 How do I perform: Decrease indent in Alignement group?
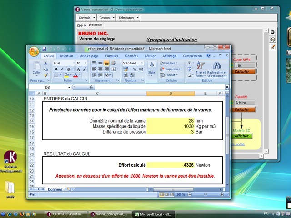pos(94,75)
